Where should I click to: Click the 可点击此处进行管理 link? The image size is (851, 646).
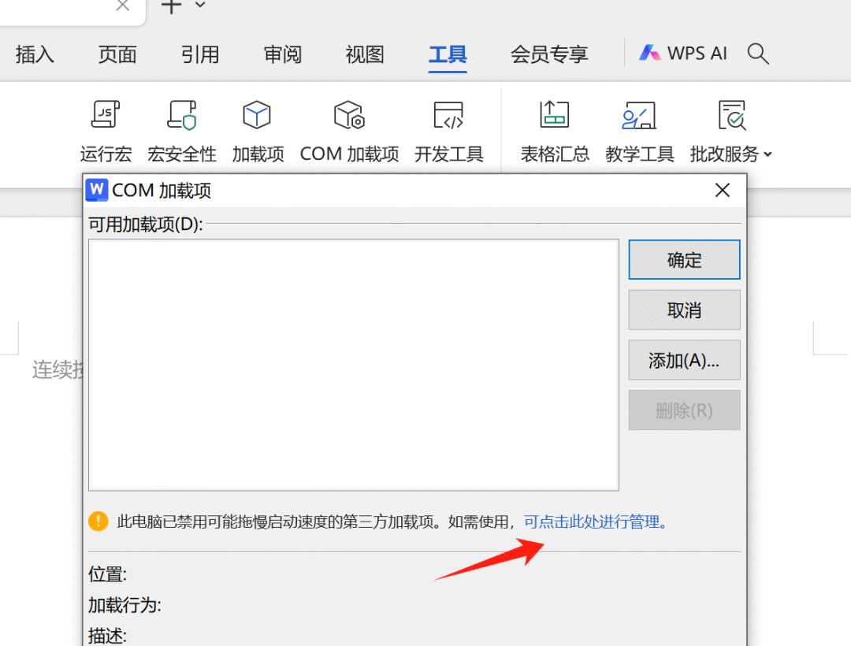coord(594,522)
